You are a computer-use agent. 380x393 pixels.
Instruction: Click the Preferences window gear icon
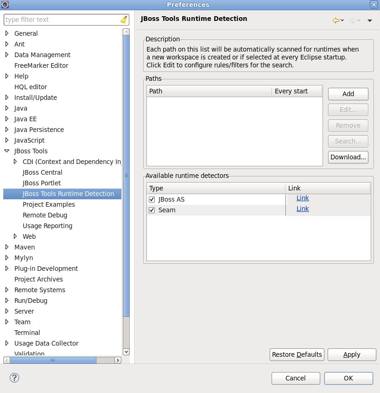tap(5, 5)
